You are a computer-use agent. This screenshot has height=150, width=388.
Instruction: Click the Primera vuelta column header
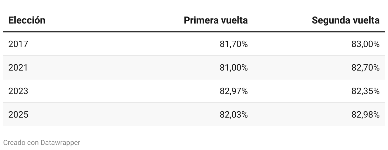click(216, 20)
